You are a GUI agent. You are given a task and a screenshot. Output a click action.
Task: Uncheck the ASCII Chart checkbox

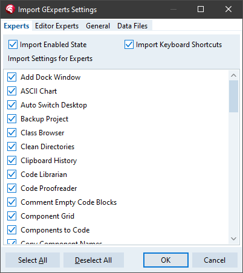pos(12,91)
